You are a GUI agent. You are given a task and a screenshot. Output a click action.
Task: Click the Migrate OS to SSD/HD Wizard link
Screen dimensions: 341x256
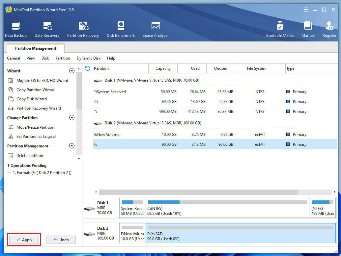(x=43, y=81)
